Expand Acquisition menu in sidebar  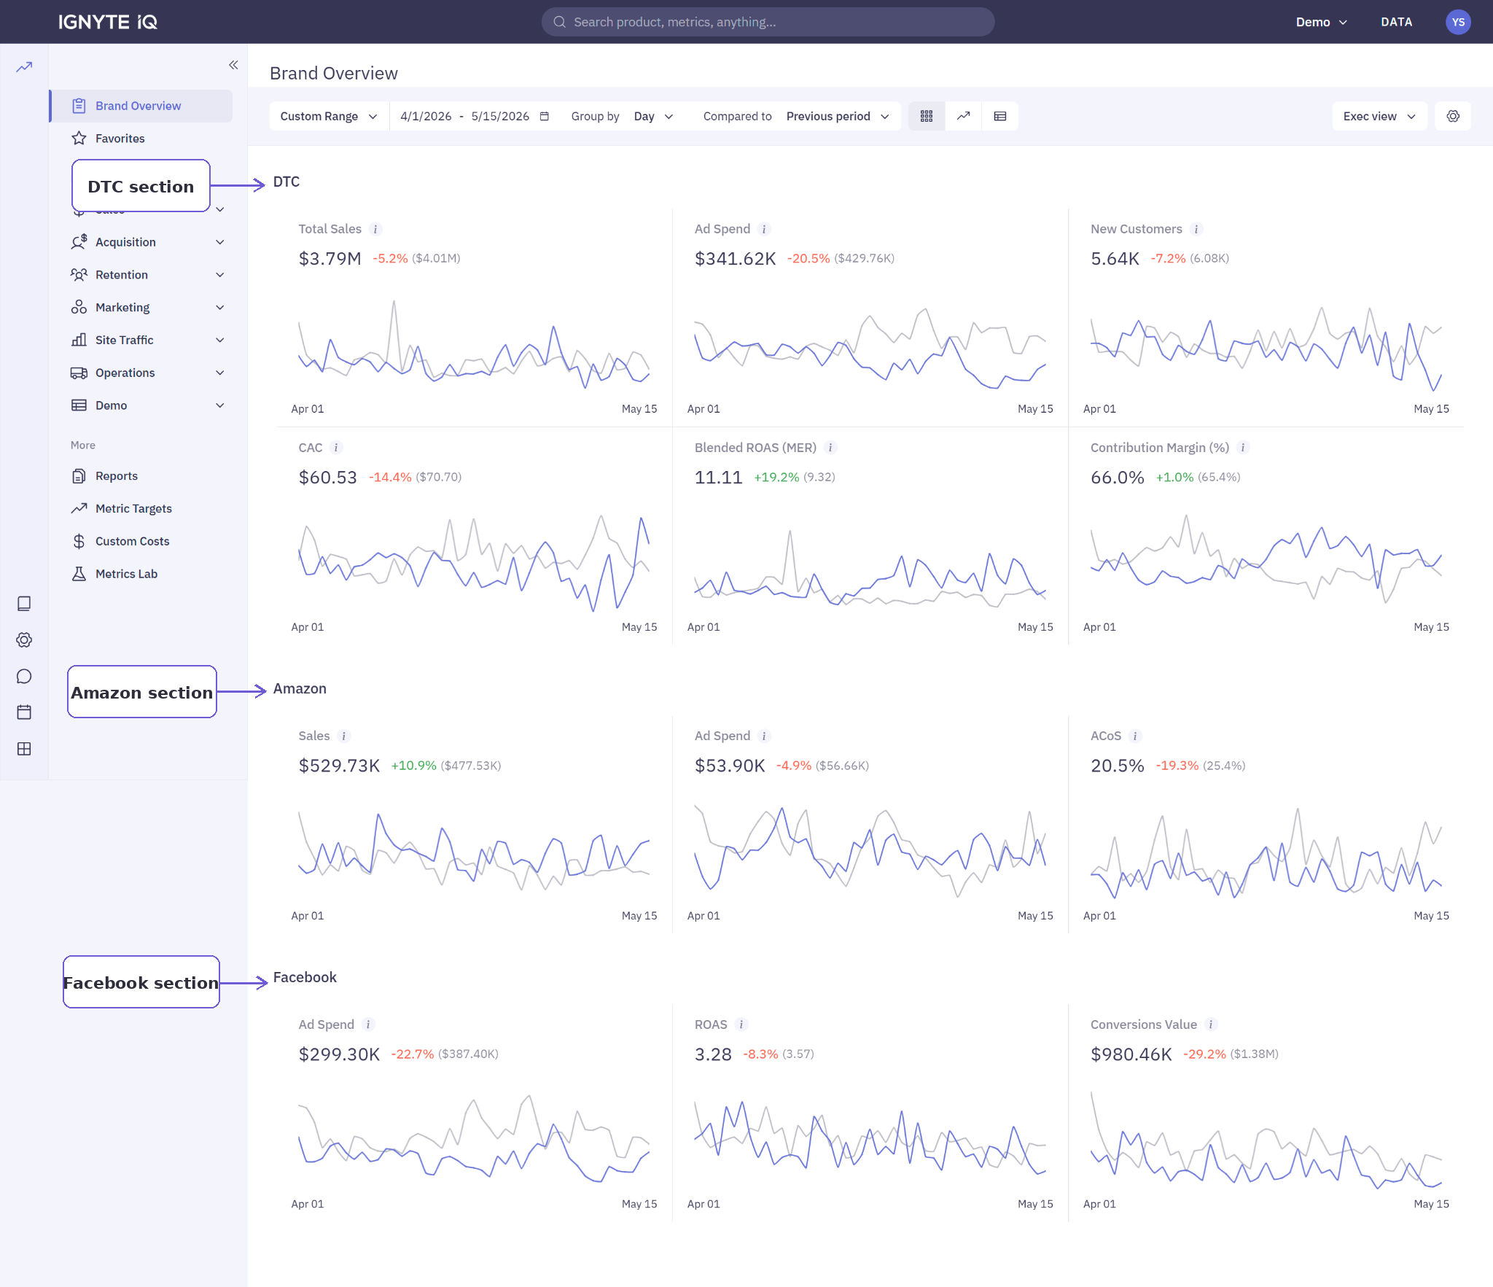(147, 242)
